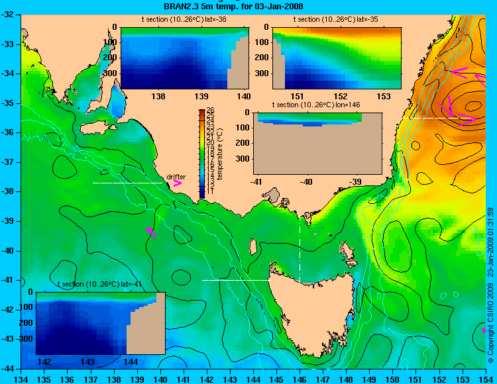This screenshot has height=384, width=497.
Task: Click the 153 label under lat=-35 inset
Action: click(384, 96)
